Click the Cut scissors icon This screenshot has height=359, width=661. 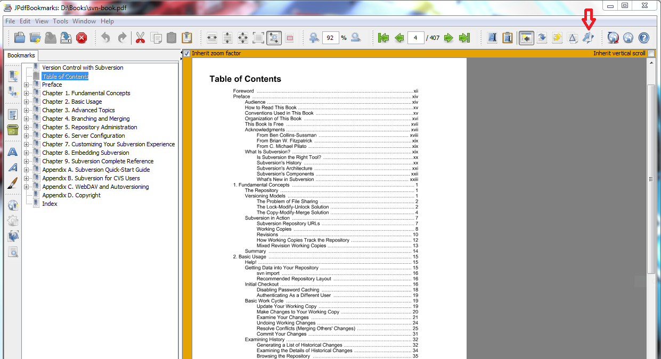point(140,38)
